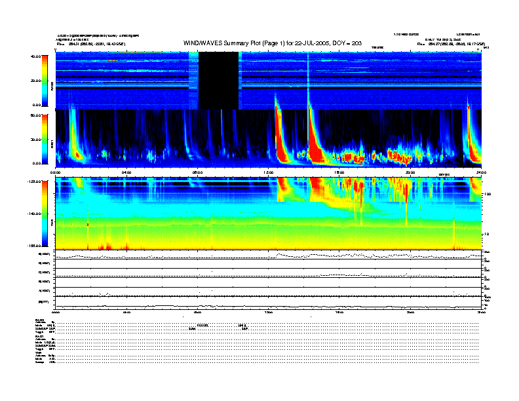Click the 24:00 time label below RAD1 spectrogram
Viewport: 519px width, 401px height.
[x=481, y=172]
